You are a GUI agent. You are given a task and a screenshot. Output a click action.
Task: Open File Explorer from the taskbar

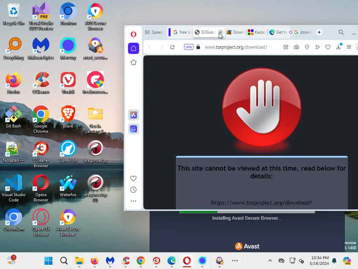point(79,261)
